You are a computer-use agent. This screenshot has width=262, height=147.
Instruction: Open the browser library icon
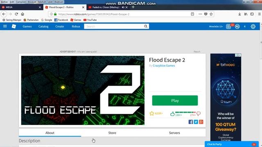(x=246, y=14)
